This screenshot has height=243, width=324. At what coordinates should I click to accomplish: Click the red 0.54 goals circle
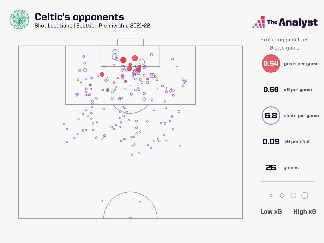click(x=271, y=64)
